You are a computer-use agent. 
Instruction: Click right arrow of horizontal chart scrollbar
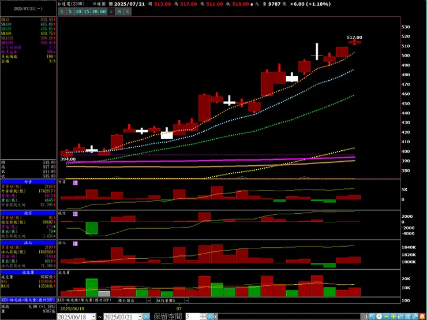pos(366,317)
